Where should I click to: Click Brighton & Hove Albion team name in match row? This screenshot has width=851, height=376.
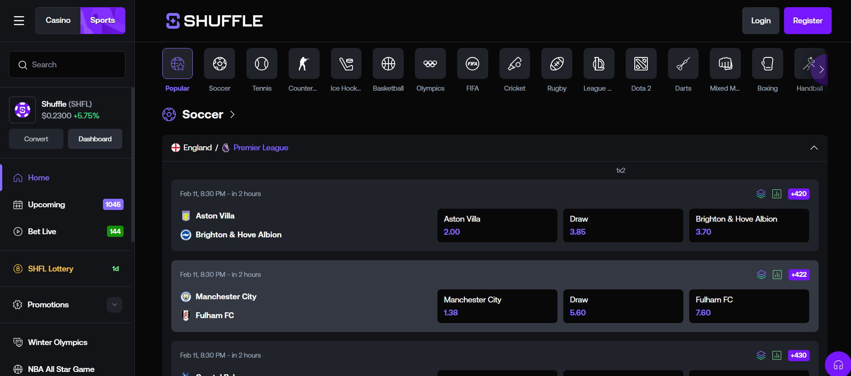point(239,235)
